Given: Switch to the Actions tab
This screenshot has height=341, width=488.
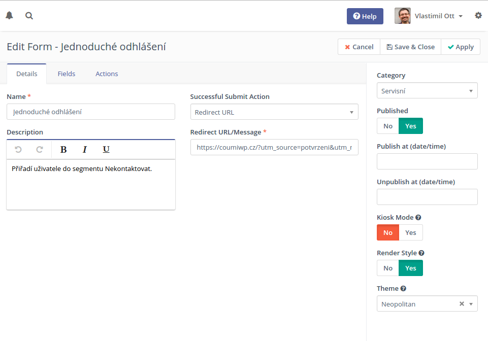Looking at the screenshot, I should coord(107,74).
